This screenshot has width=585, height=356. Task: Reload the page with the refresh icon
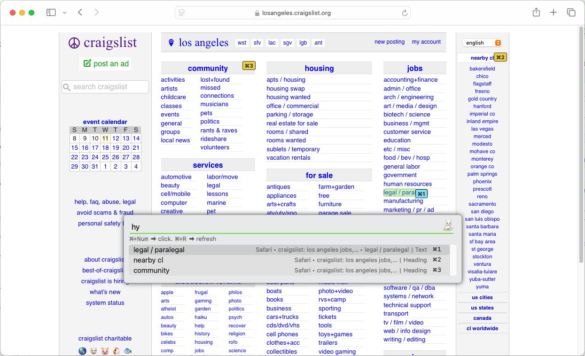point(405,13)
